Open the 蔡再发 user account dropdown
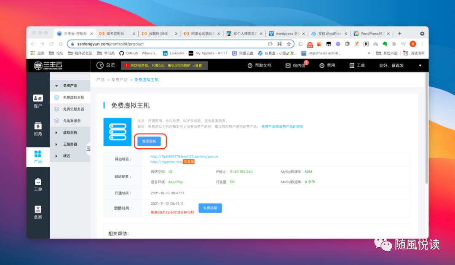 (x=396, y=65)
